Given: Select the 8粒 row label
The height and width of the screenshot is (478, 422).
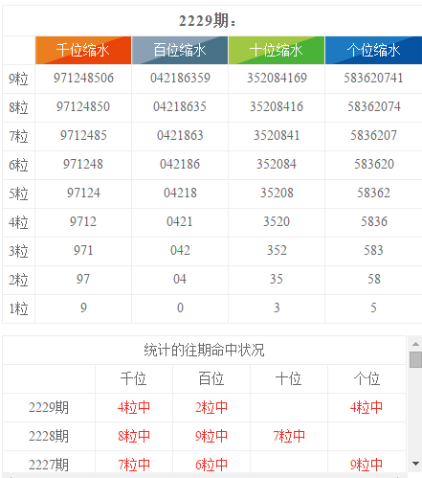Looking at the screenshot, I should click(x=18, y=107).
